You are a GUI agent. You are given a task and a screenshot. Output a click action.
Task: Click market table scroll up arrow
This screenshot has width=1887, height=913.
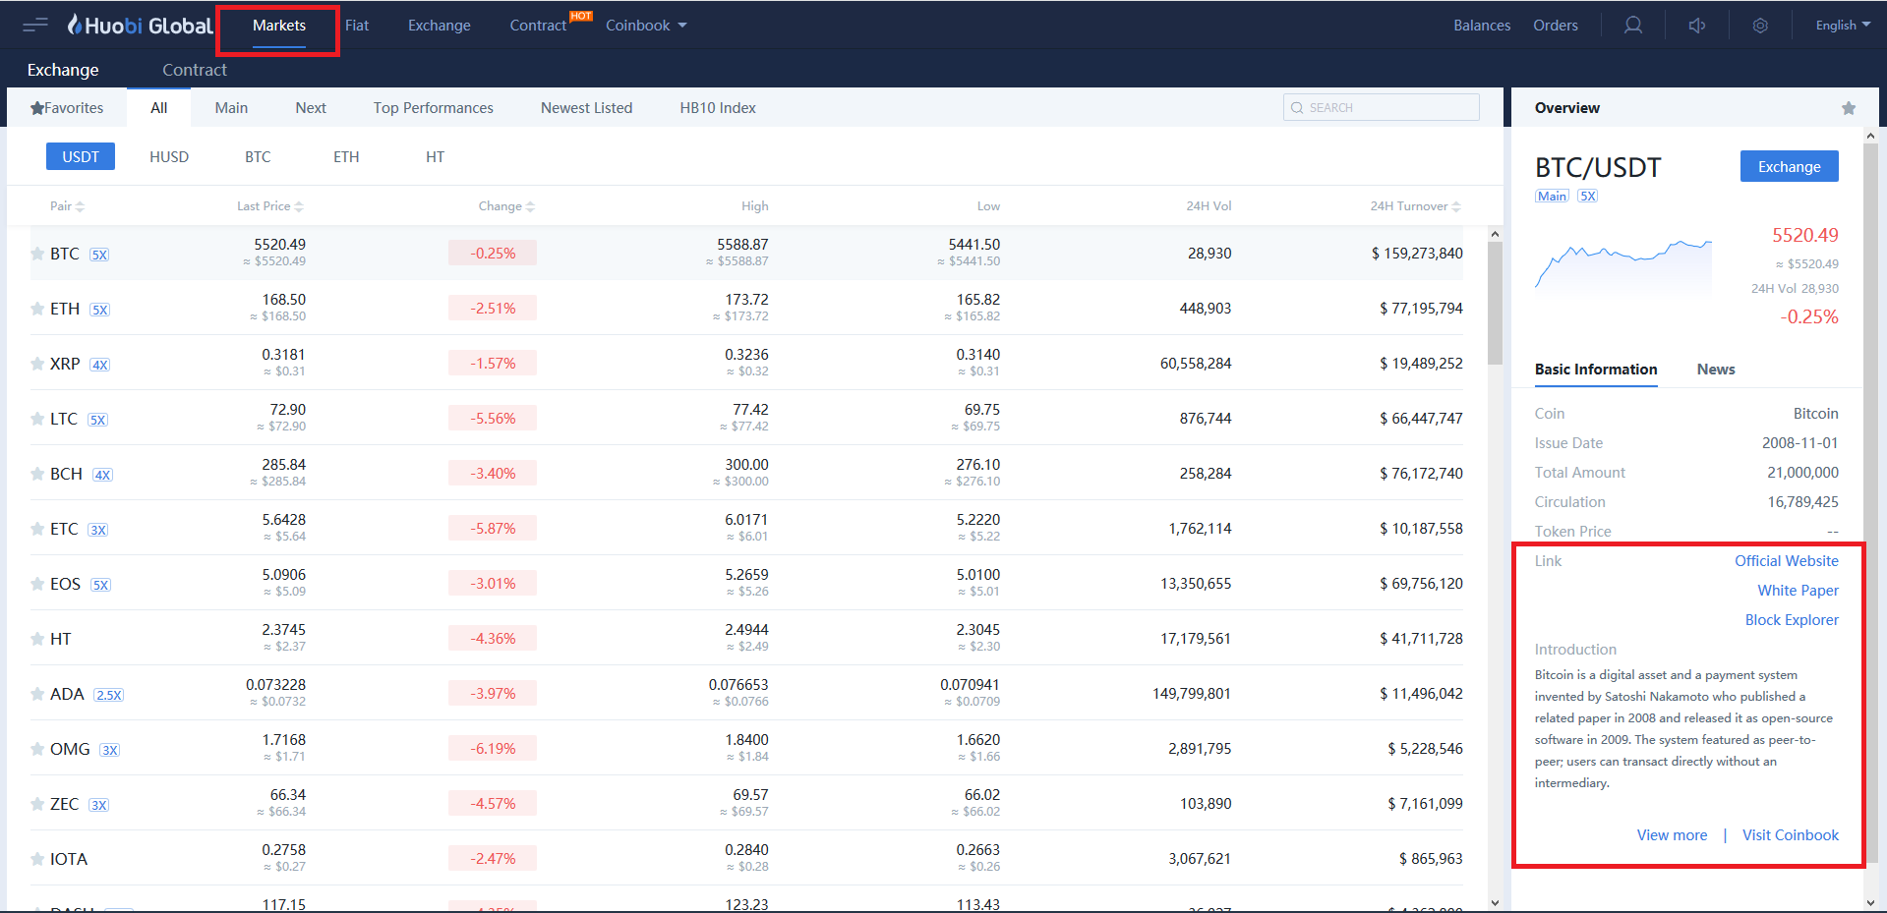(x=1495, y=234)
